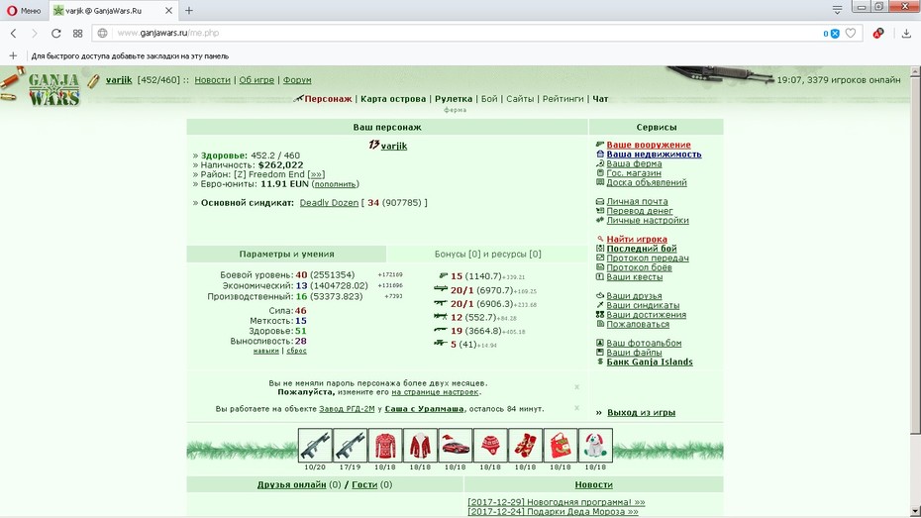Open Ваши достижения link

pos(646,314)
